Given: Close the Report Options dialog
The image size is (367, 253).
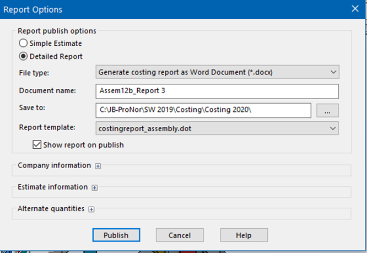Looking at the screenshot, I should click(x=355, y=9).
